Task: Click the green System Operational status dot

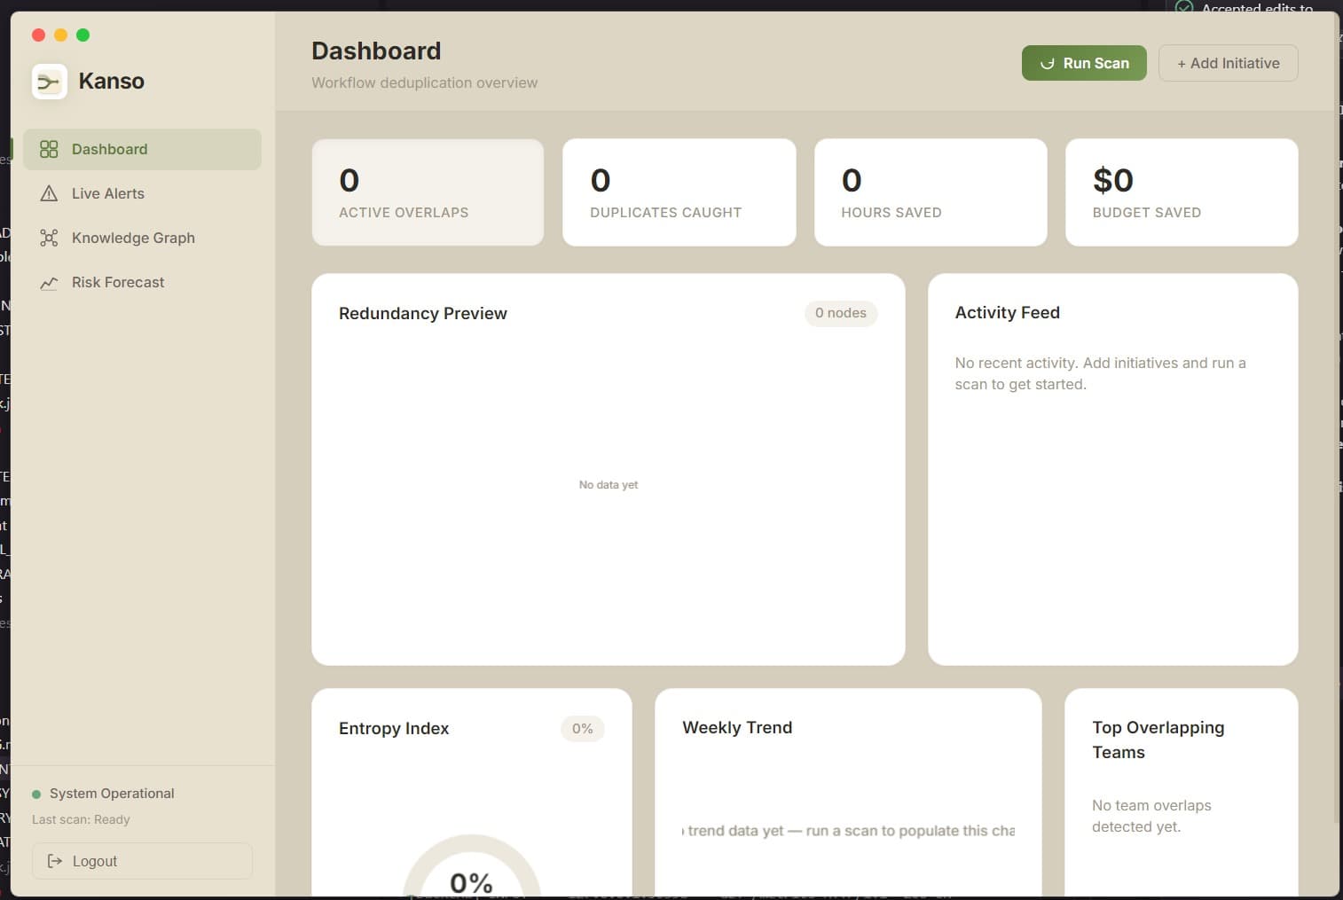Action: click(36, 794)
